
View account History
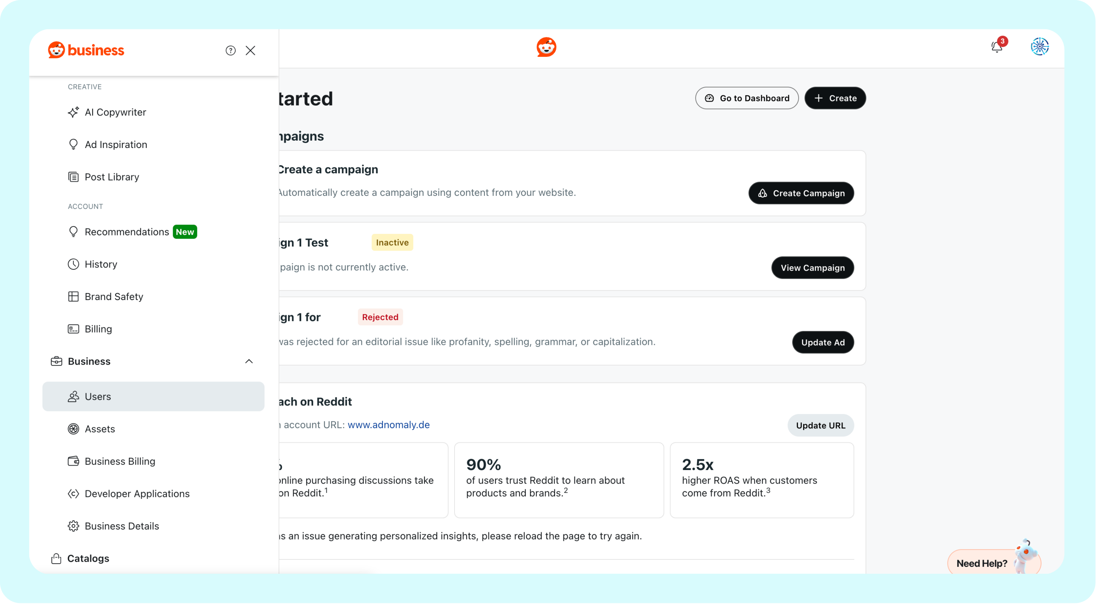click(101, 264)
